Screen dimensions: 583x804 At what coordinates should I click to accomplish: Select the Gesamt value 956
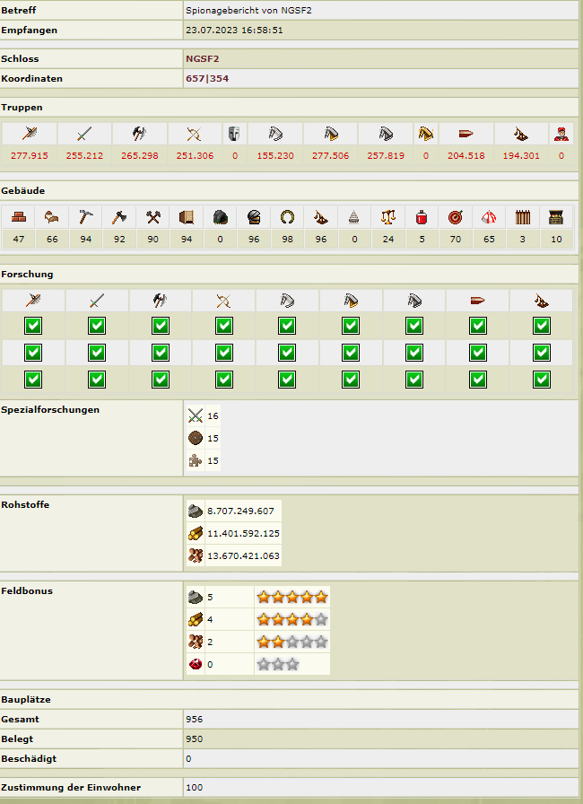[x=194, y=719]
